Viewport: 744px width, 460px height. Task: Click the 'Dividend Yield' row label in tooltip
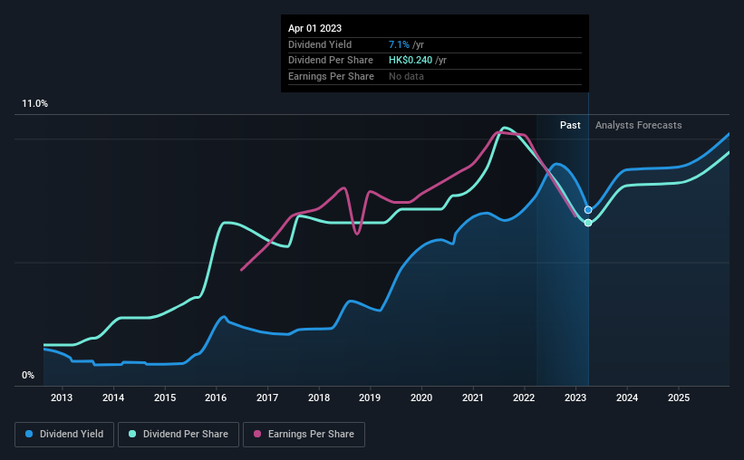[320, 44]
